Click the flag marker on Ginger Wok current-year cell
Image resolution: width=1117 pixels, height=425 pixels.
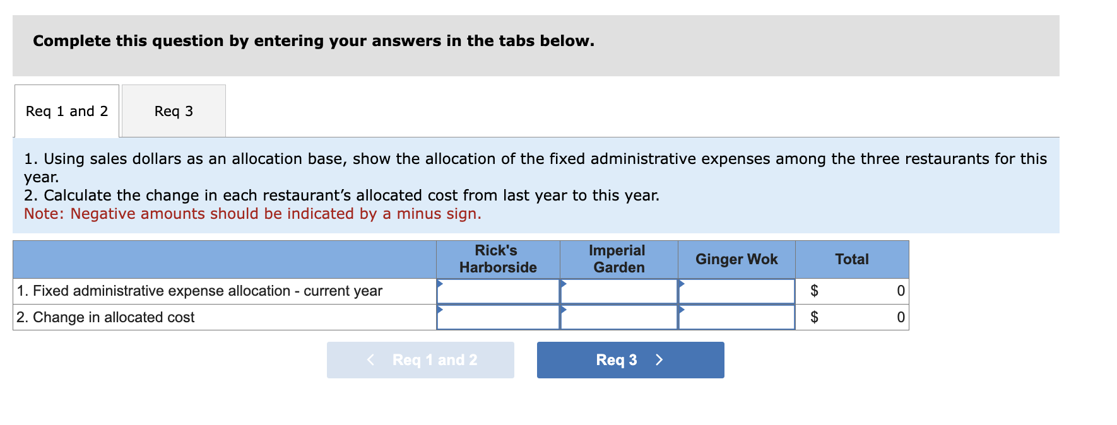pyautogui.click(x=680, y=284)
